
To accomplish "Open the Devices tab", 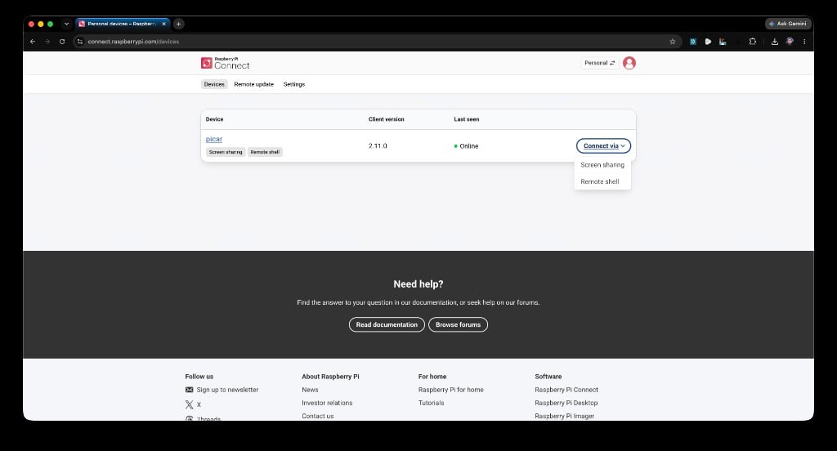I will click(x=214, y=84).
